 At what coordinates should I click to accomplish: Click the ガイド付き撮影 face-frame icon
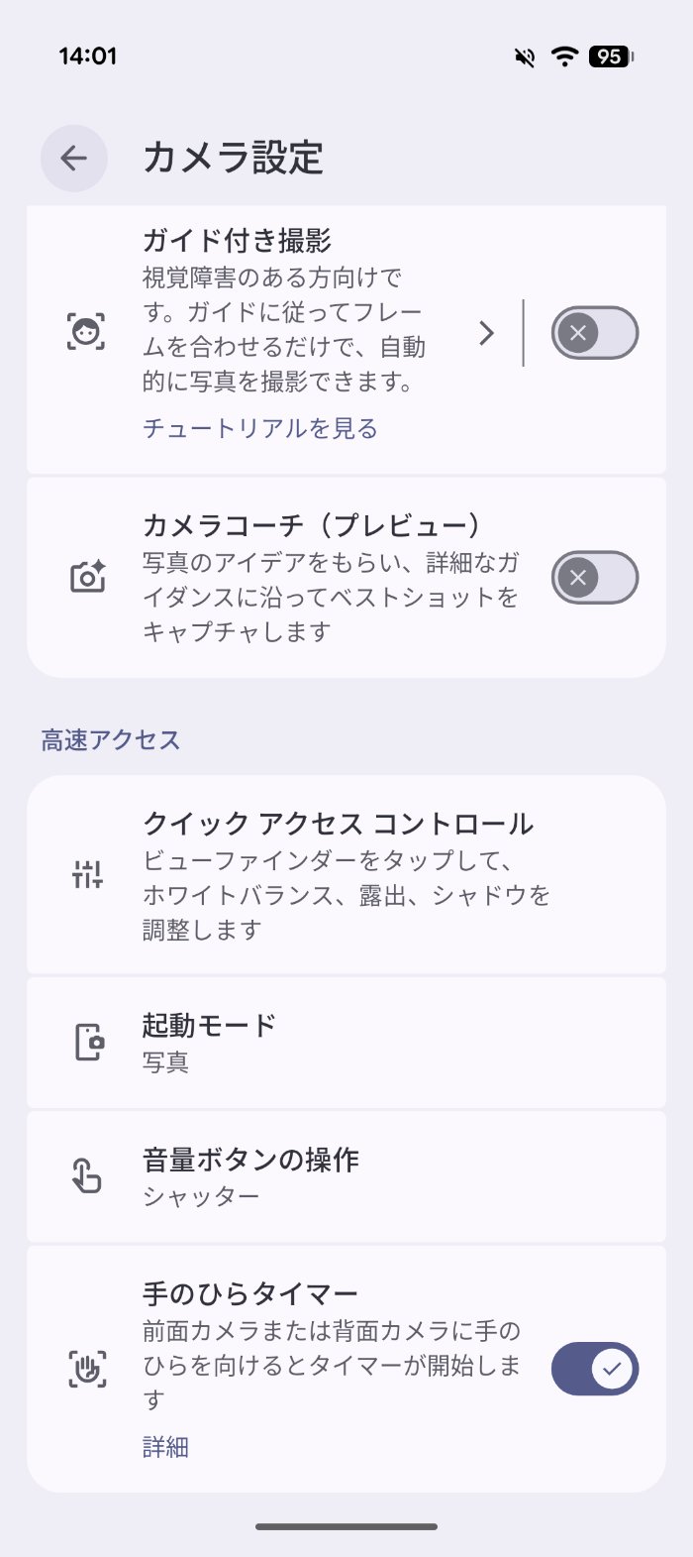(x=87, y=332)
